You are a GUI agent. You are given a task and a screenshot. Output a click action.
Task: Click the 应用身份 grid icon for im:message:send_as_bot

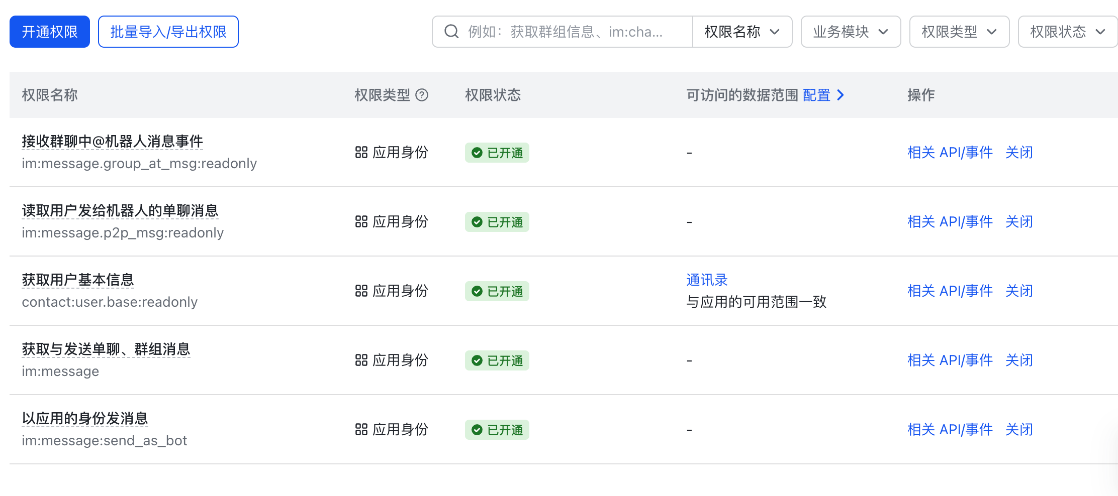point(361,429)
